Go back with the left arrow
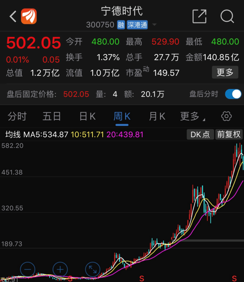Image resolution: width=244 pixels, height=282 pixels. click(x=13, y=16)
